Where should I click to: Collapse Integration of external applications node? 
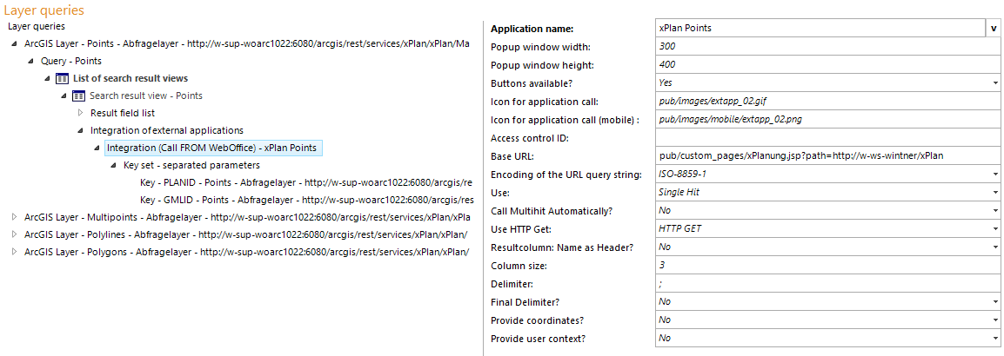(81, 130)
